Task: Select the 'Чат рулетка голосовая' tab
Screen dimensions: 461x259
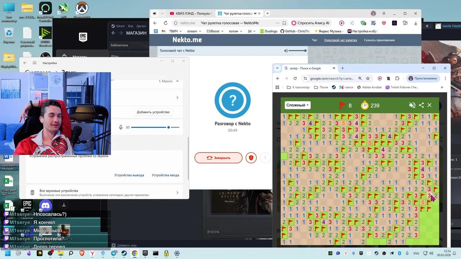Action: click(239, 13)
